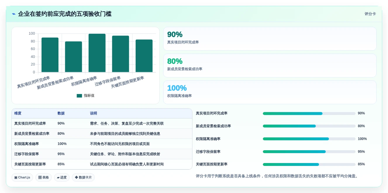This screenshot has height=193, width=388.
Task: Click the 说明 column header
Action: (x=94, y=113)
